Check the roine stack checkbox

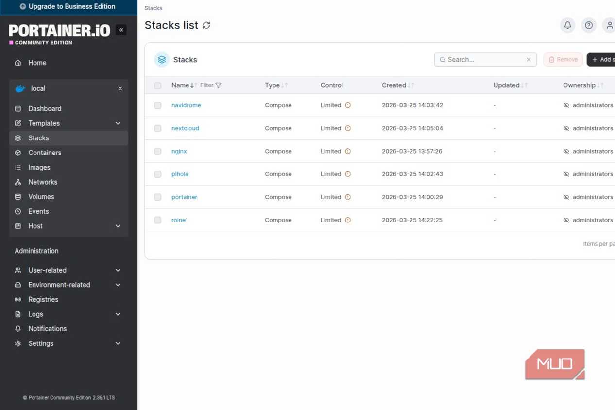tap(157, 220)
